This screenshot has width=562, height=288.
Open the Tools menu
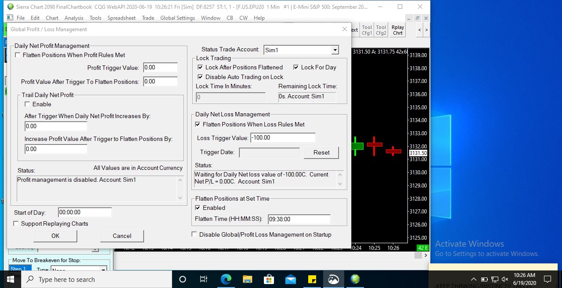pos(95,18)
